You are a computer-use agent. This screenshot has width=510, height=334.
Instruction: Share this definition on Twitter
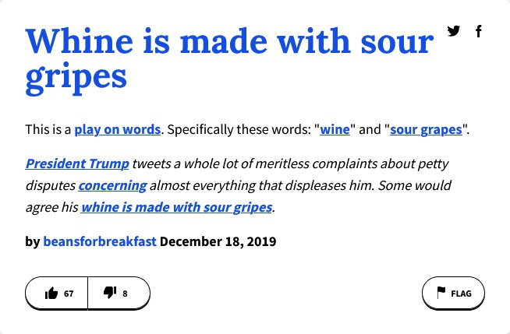tap(453, 31)
